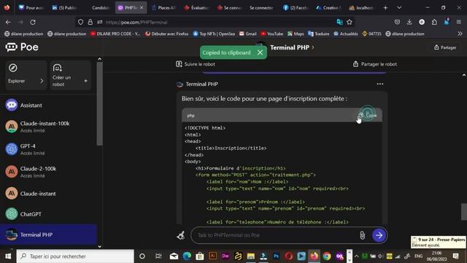Close the PHPTerminal tab

pos(142,8)
